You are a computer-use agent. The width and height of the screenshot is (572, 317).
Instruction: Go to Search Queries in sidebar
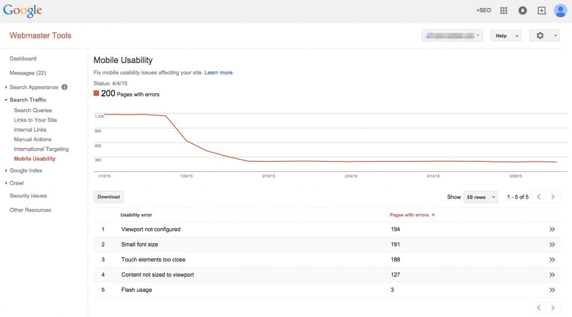coord(33,111)
